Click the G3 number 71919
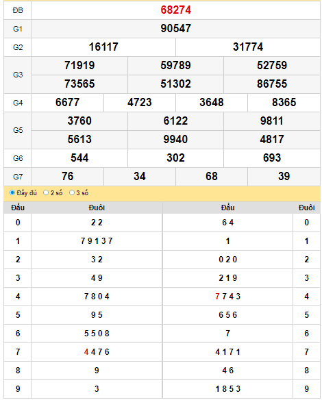The height and width of the screenshot is (400, 322). (79, 65)
